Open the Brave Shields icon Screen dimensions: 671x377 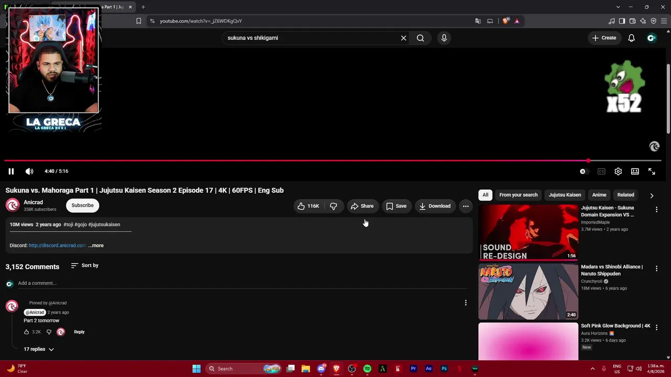[506, 21]
